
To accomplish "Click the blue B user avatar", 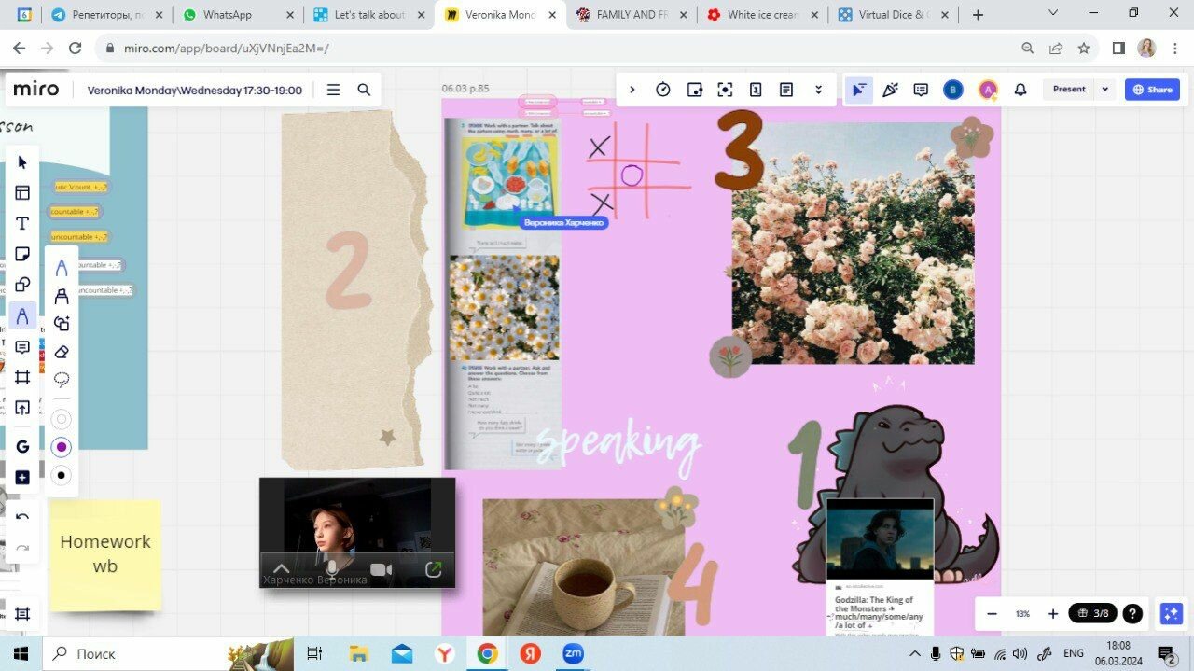I will point(952,90).
